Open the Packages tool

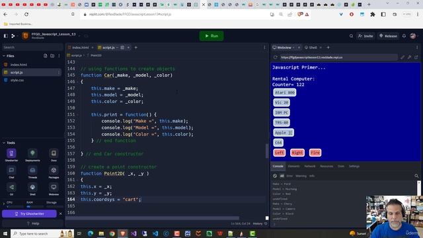coord(54,172)
